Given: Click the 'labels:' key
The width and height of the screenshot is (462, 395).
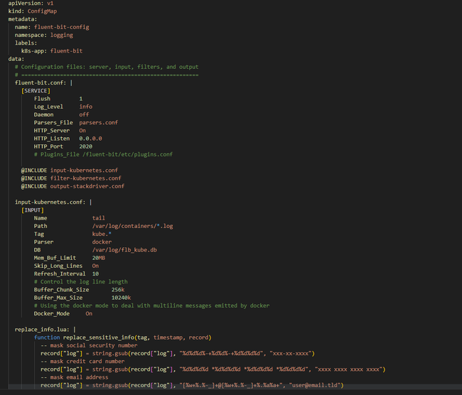Looking at the screenshot, I should (26, 43).
